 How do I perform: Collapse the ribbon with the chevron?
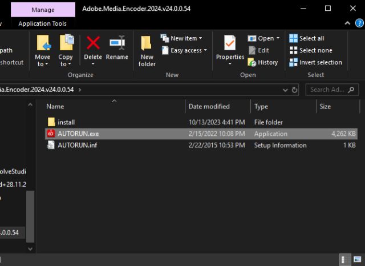[347, 23]
